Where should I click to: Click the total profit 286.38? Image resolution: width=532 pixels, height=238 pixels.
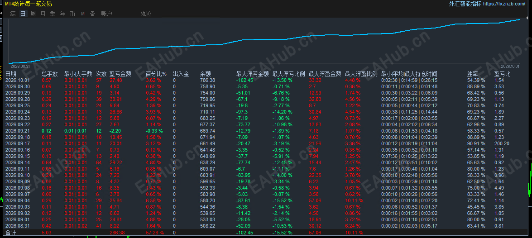(x=117, y=233)
